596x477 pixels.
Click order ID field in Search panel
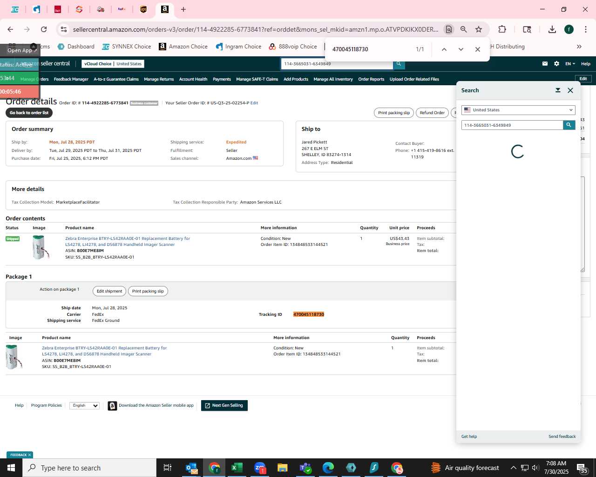[x=512, y=125]
